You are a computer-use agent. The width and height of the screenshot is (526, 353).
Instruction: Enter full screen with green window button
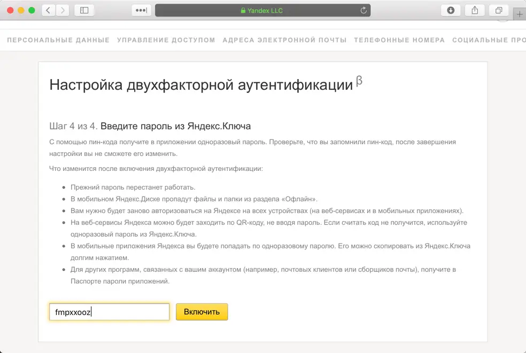(32, 10)
